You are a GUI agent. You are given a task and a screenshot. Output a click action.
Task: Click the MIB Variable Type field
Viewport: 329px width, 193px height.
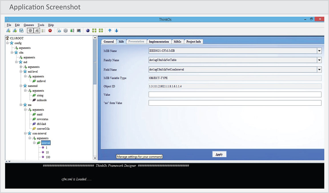click(235, 78)
